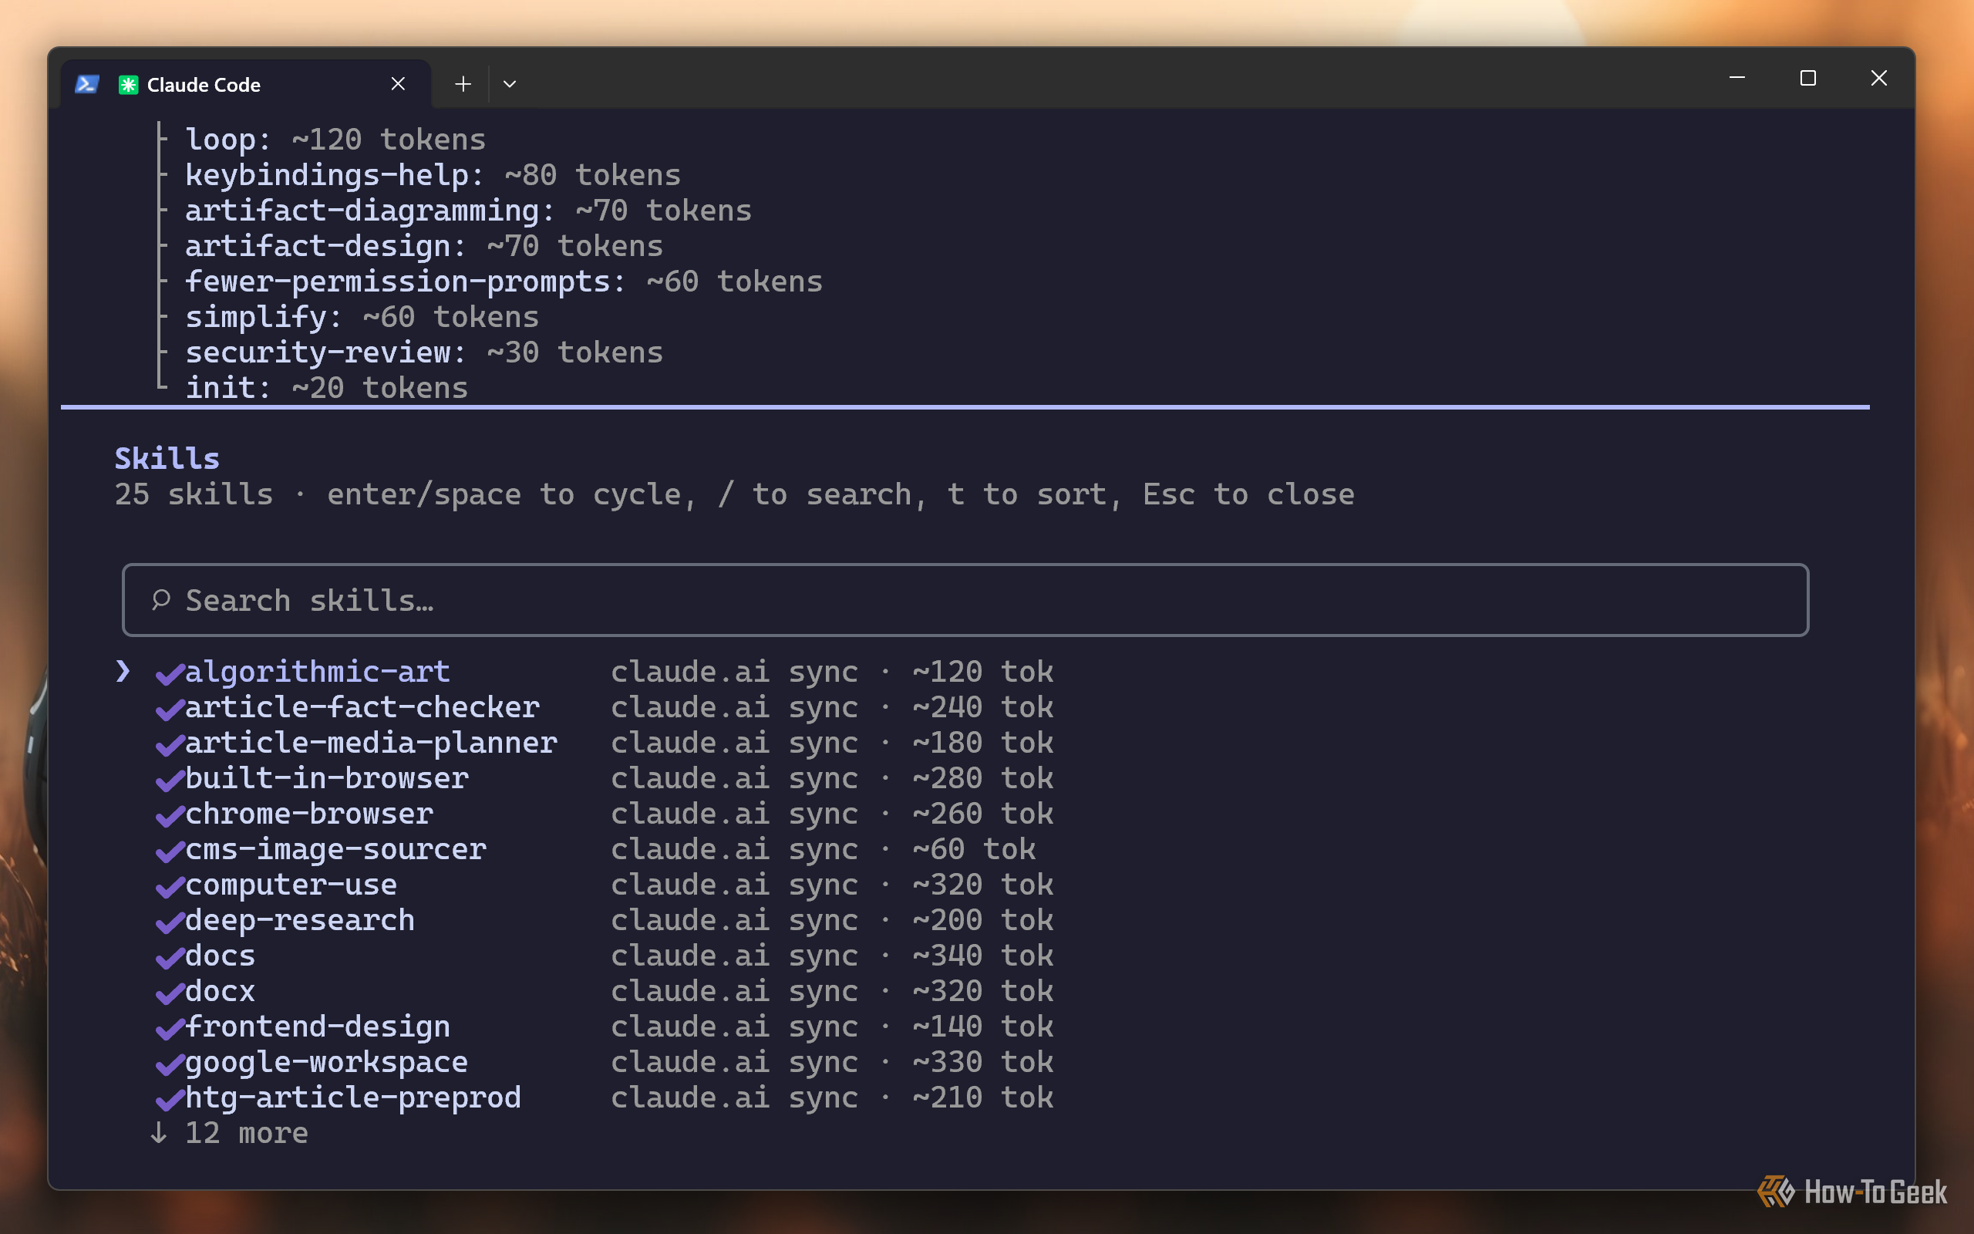Click the PowerShell icon in the tab
This screenshot has height=1234, width=1974.
click(86, 84)
